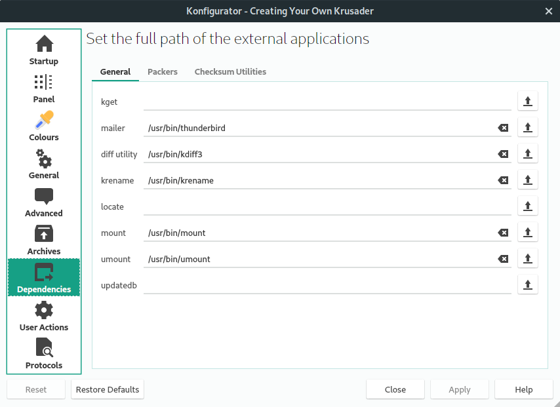Select the Panel configuration icon
Viewport: 560px width, 407px height.
44,88
